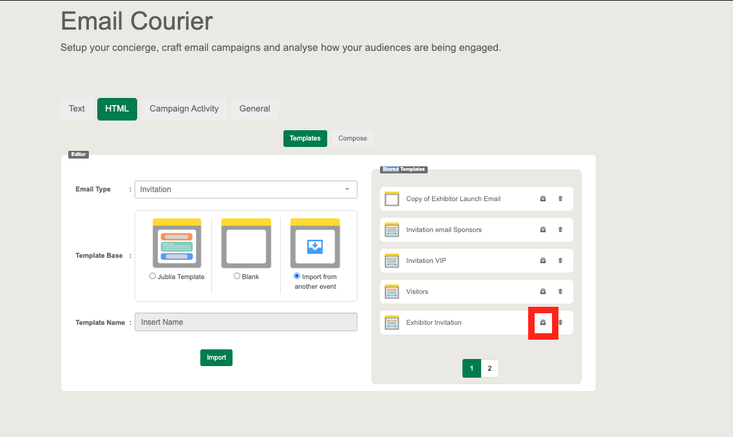Viewport: 733px width, 437px height.
Task: Choose the Blank template base option
Action: click(237, 276)
